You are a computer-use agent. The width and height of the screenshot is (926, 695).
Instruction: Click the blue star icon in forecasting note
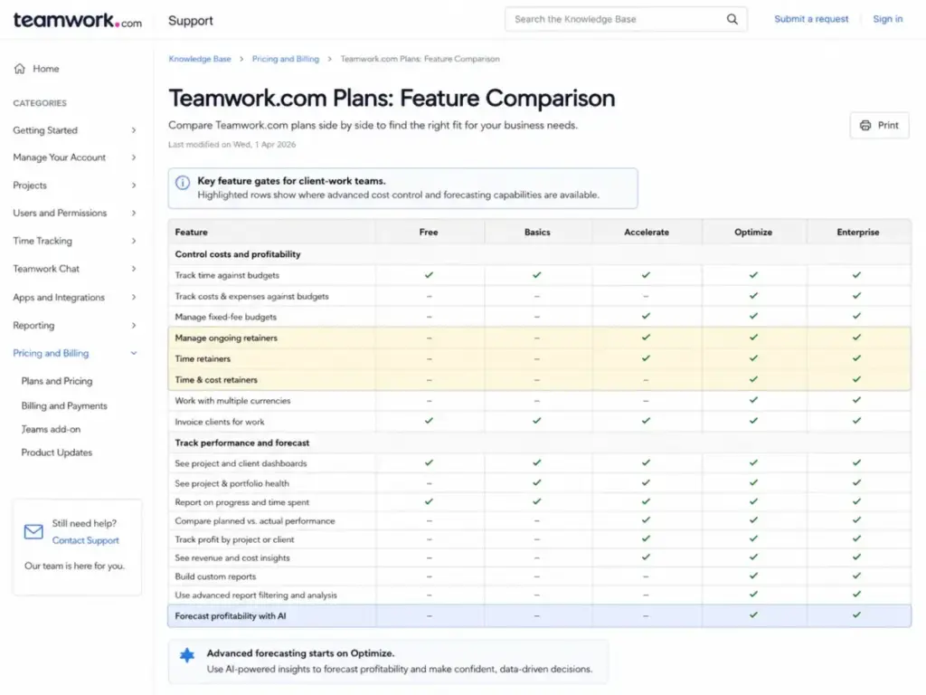(187, 655)
